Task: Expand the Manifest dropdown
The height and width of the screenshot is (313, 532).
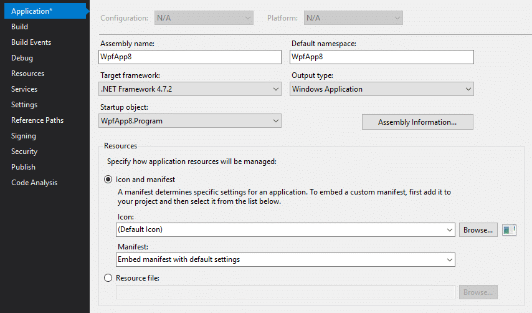Action: click(x=285, y=260)
